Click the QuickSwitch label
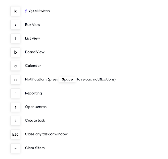 tap(39, 11)
